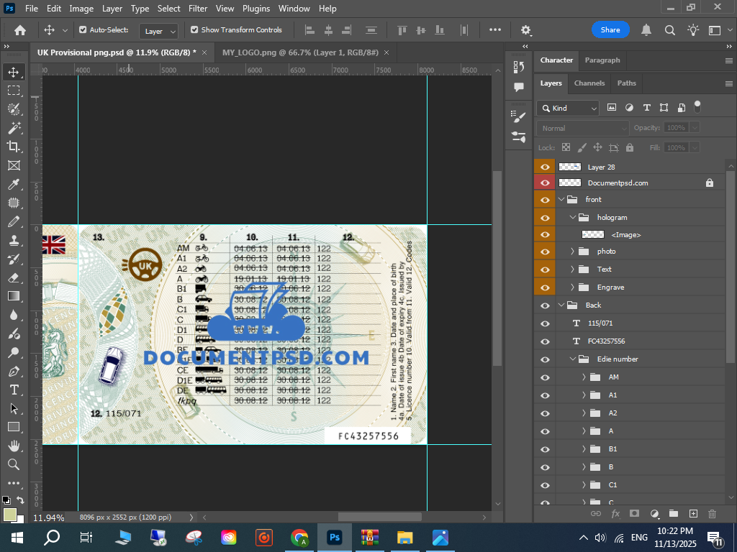Uncheck the Auto-Select checkbox
This screenshot has height=552, width=737.
click(x=83, y=30)
